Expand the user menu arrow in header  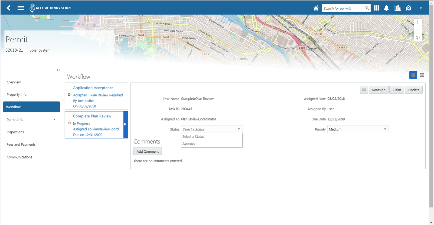[x=421, y=8]
